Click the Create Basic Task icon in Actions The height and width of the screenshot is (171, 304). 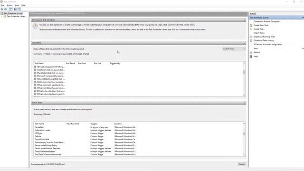coord(251,25)
